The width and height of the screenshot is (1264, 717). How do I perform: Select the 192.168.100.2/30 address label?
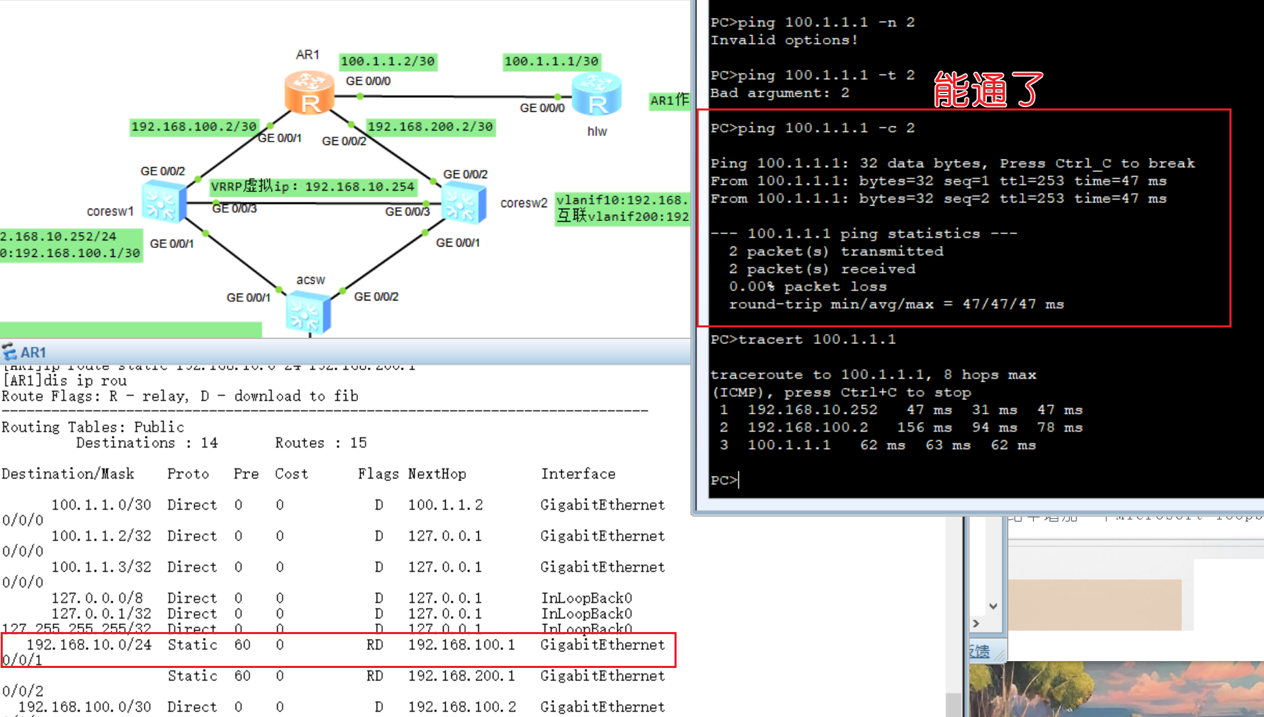click(194, 126)
